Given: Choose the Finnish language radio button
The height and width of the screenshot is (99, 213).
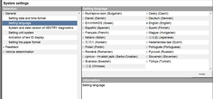Looking at the screenshot, I should coord(147,28).
